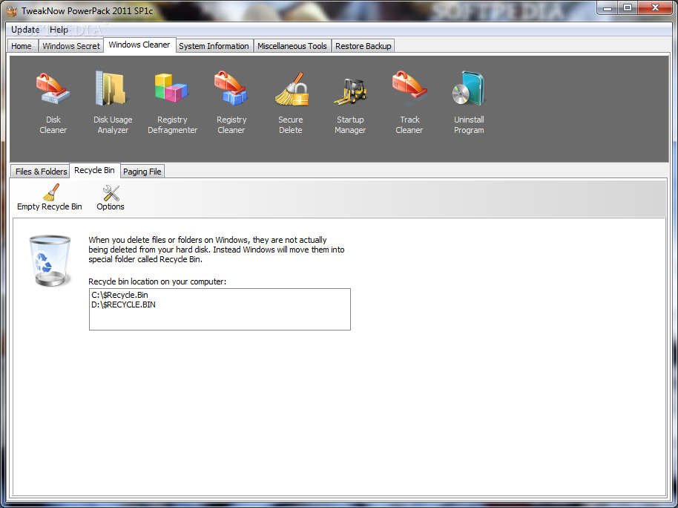Select the Windows Cleaner tab
The image size is (678, 508).
point(139,45)
